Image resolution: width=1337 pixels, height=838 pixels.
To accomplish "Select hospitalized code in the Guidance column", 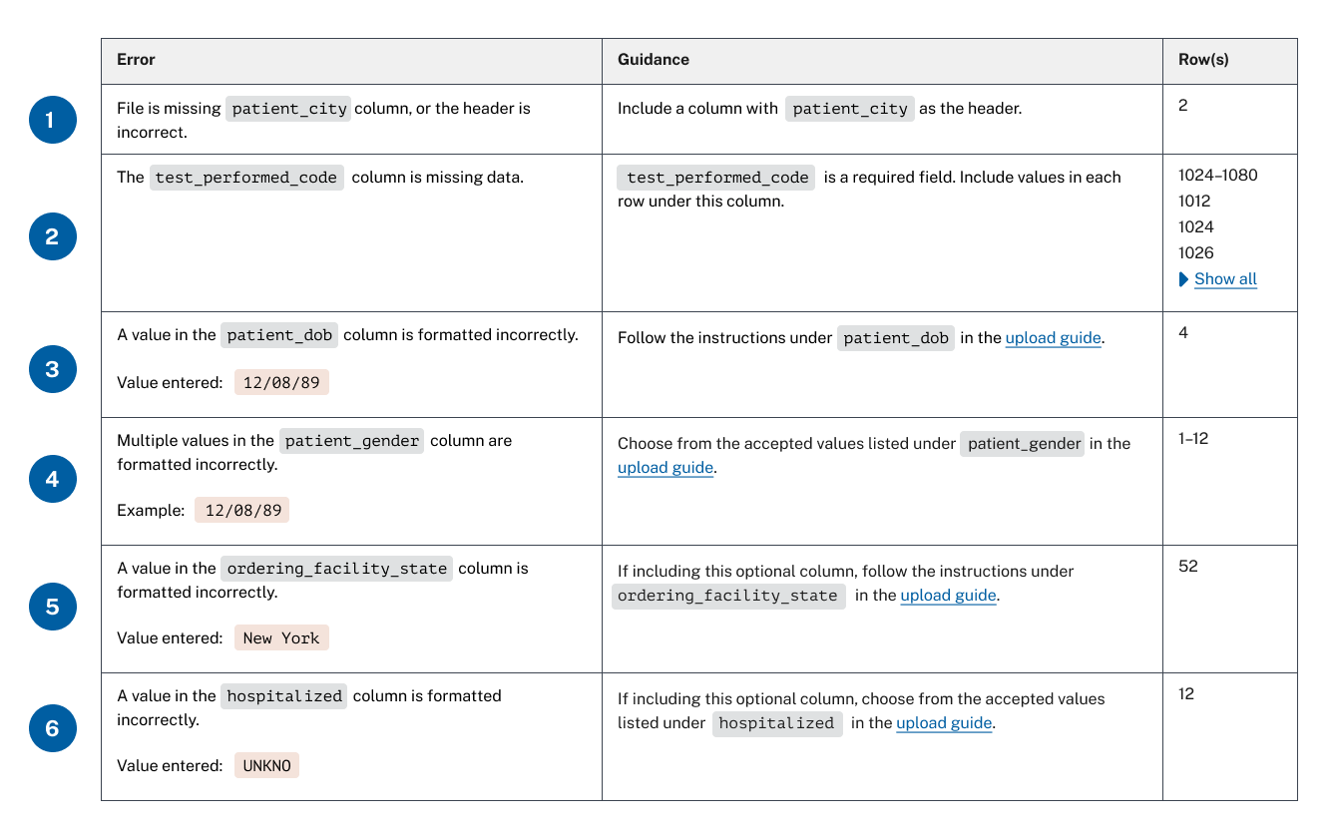I will [776, 723].
